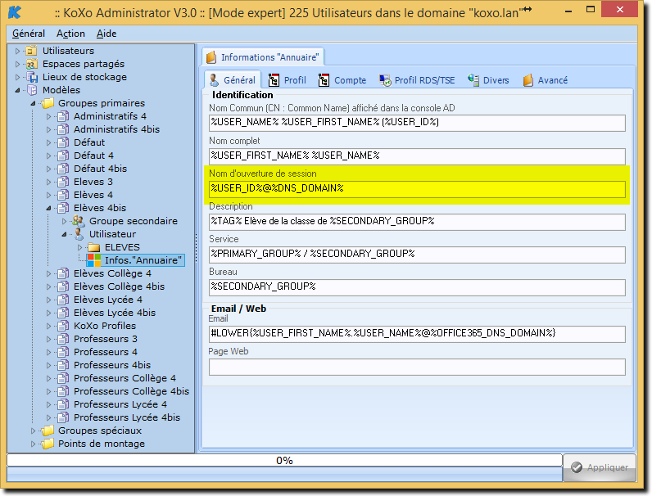This screenshot has height=496, width=652.
Task: Select Professeurs Collège 4 tree item
Action: tap(125, 378)
